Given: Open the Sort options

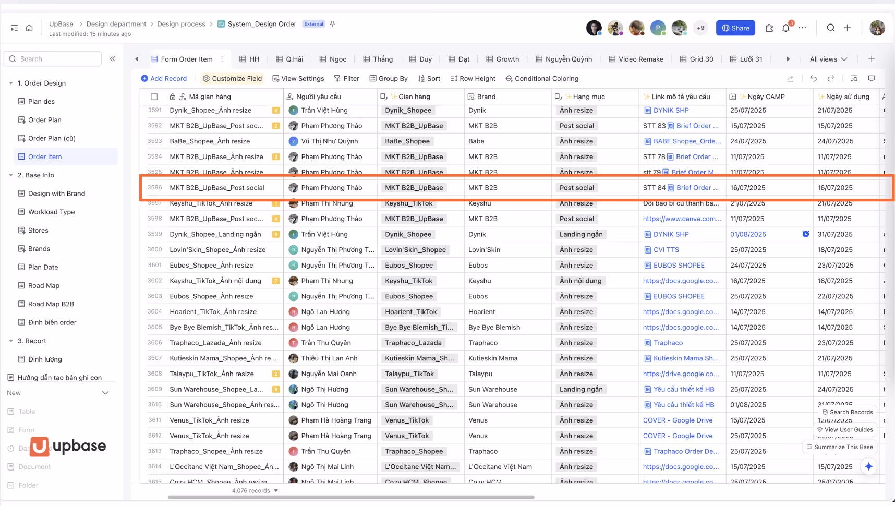Looking at the screenshot, I should (x=429, y=79).
